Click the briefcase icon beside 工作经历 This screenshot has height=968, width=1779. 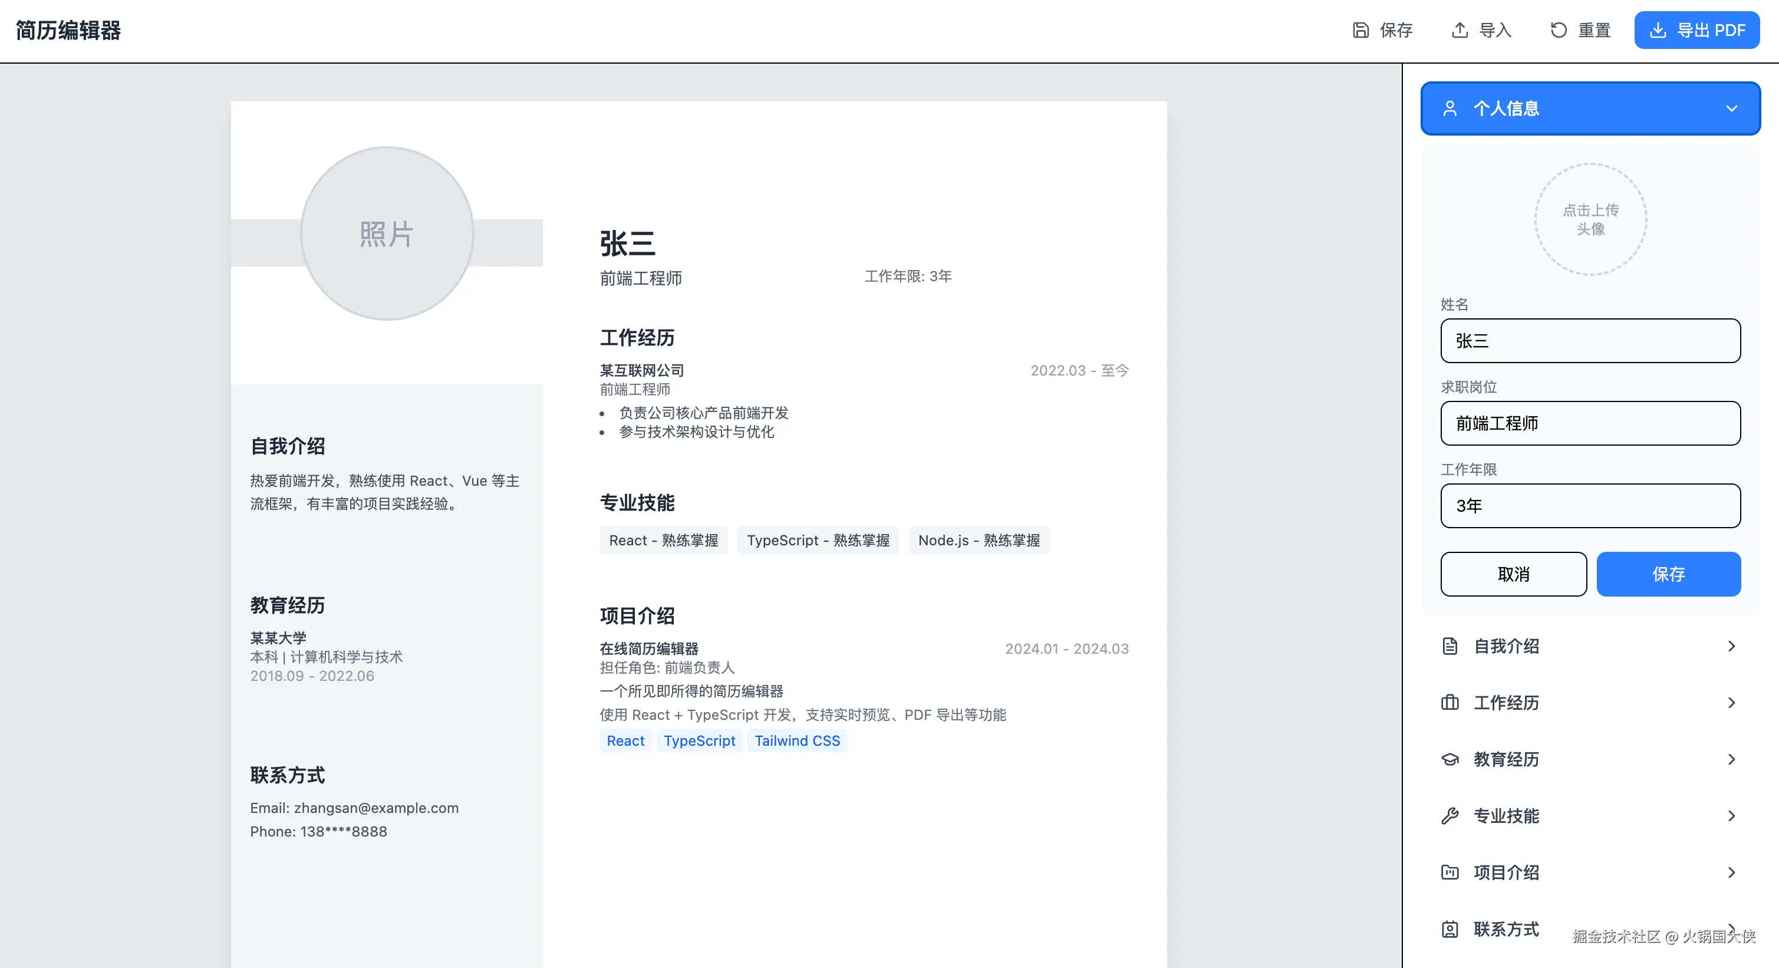coord(1449,703)
